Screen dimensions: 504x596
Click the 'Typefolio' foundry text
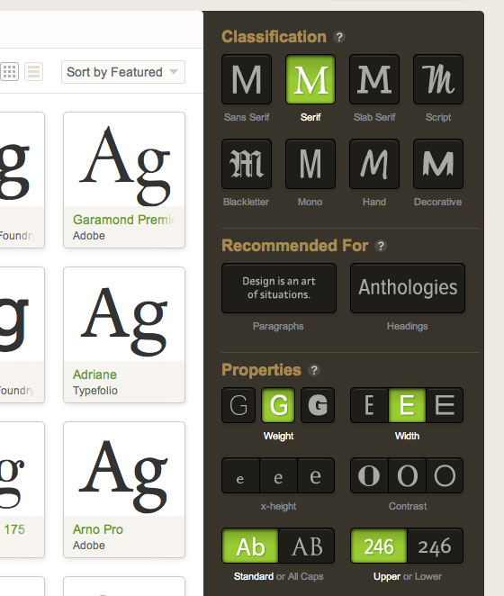coord(95,391)
